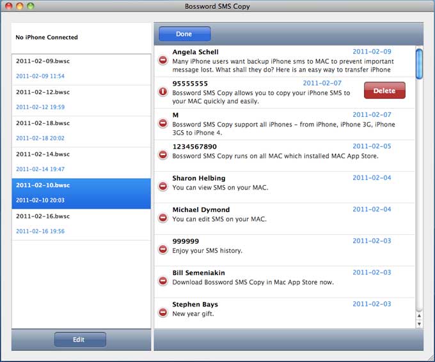Click date 2011-02-05 on 1234567890 message

(372, 146)
